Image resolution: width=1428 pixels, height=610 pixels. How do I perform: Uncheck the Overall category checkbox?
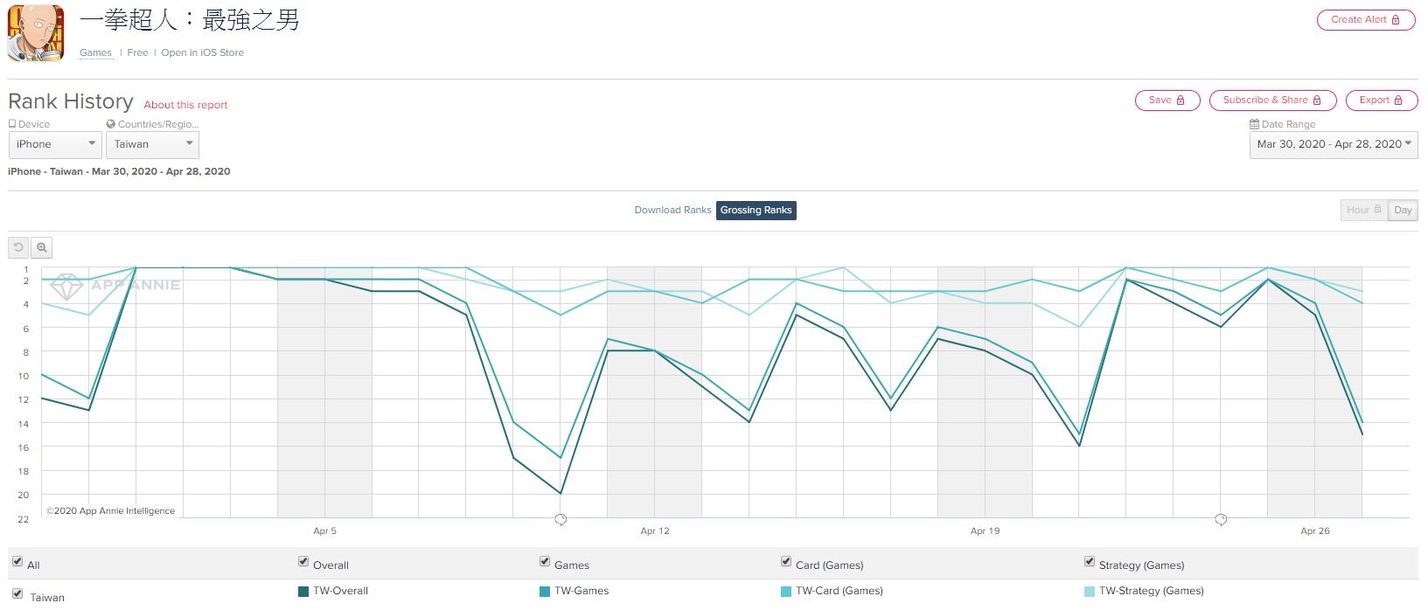pyautogui.click(x=303, y=561)
